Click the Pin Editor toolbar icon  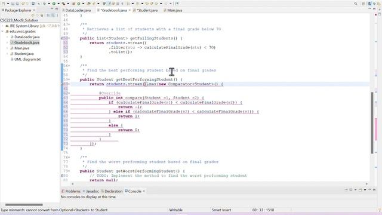pyautogui.click(x=177, y=4)
